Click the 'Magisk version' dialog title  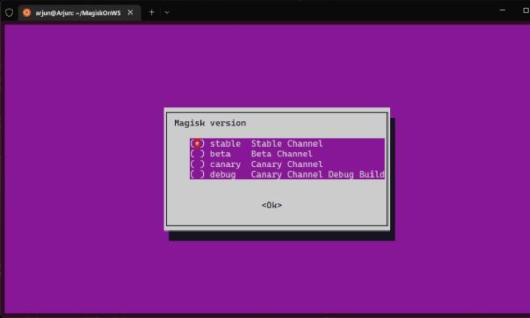coord(210,123)
